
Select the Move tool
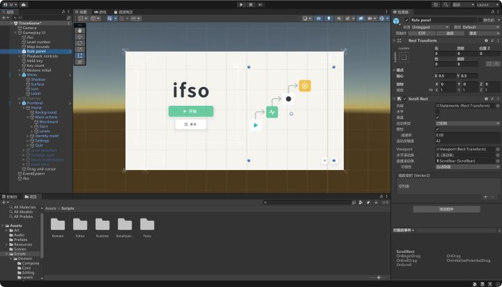pos(79,37)
